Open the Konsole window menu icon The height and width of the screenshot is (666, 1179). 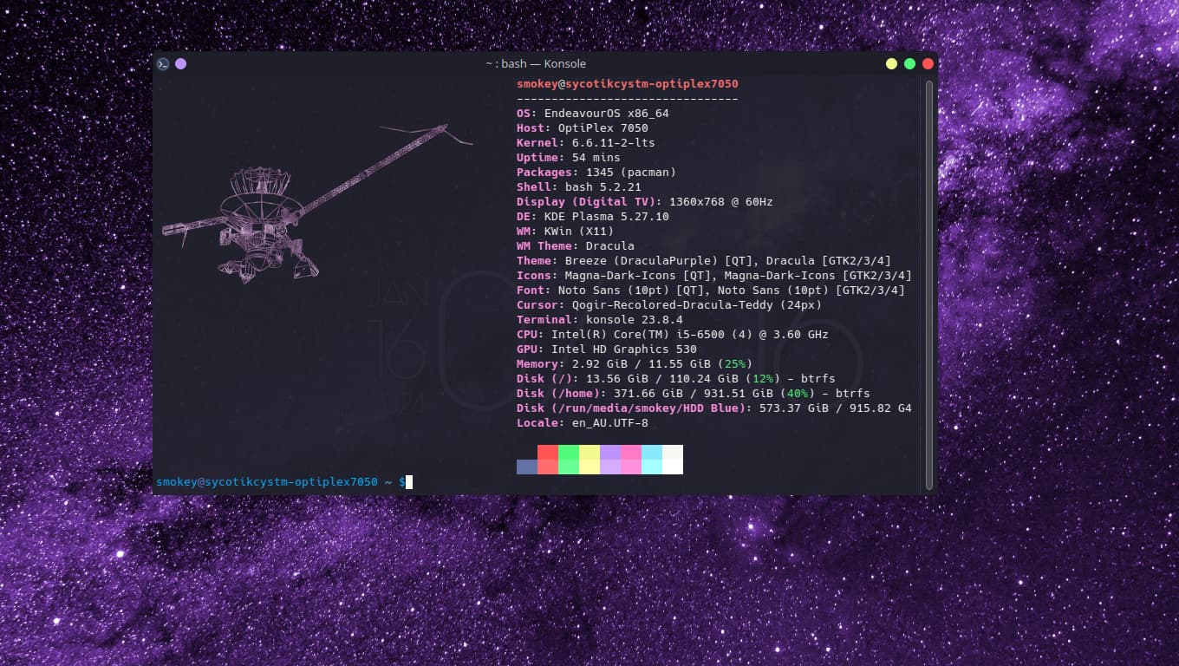point(162,63)
